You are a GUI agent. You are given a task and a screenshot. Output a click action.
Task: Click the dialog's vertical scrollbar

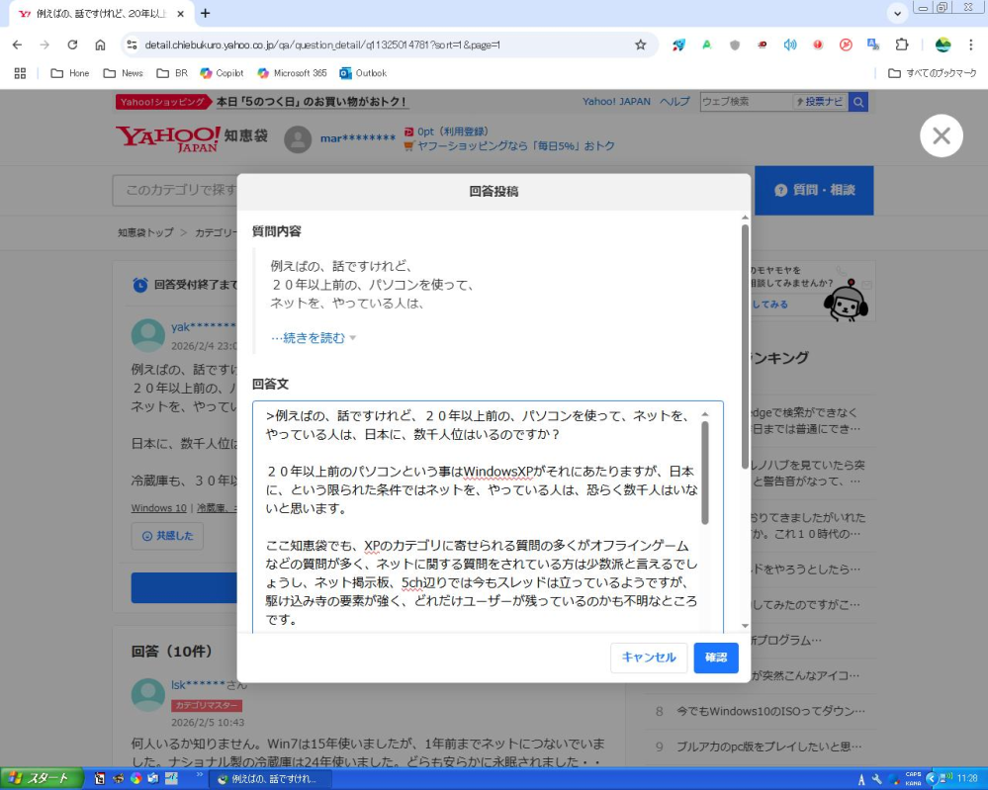coord(745,346)
